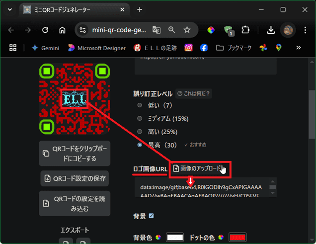Viewport: 316px width, 244px height.
Task: Open the tab search dropdown arrow
Action: click(11, 9)
